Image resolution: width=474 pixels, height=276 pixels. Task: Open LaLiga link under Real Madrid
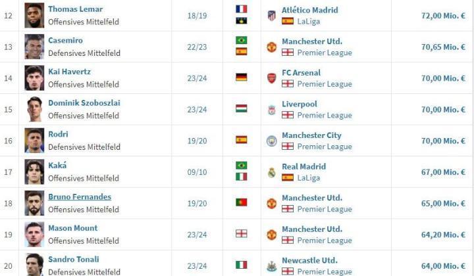click(x=308, y=178)
